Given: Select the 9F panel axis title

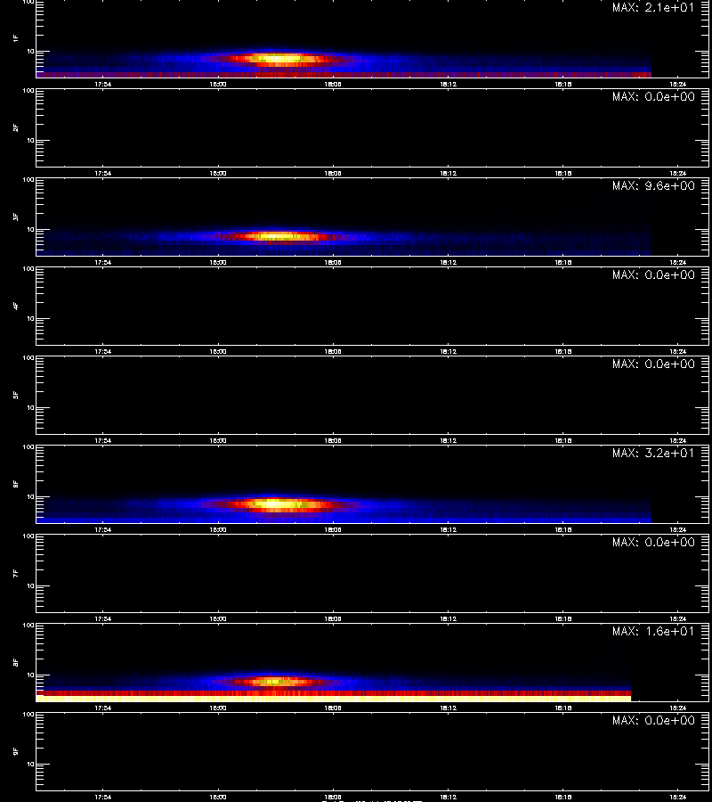Looking at the screenshot, I should tap(16, 751).
